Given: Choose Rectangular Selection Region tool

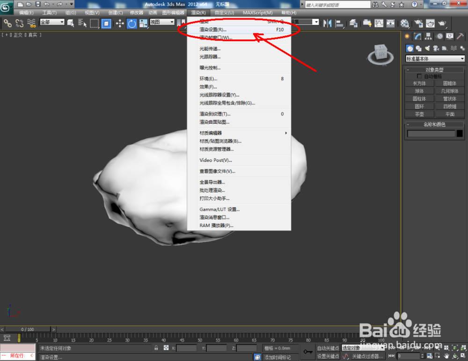Looking at the screenshot, I should (x=95, y=23).
